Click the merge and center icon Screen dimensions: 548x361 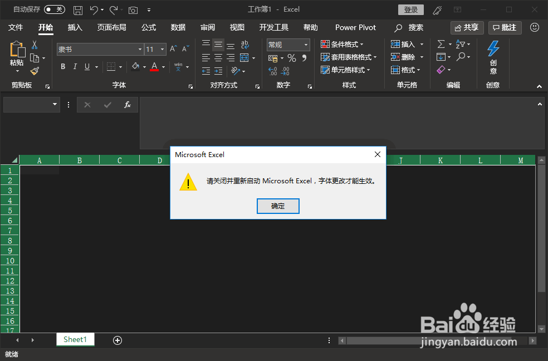click(244, 58)
